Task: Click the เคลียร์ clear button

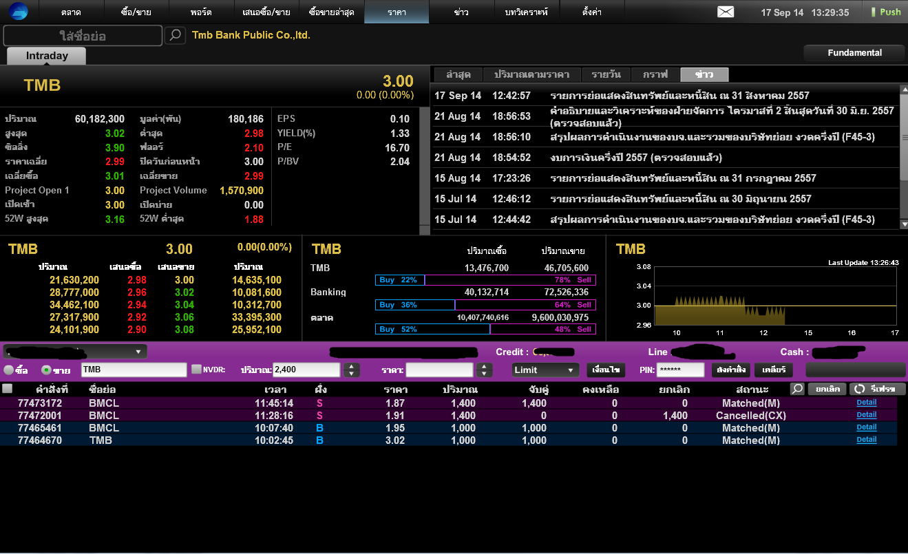Action: click(774, 370)
